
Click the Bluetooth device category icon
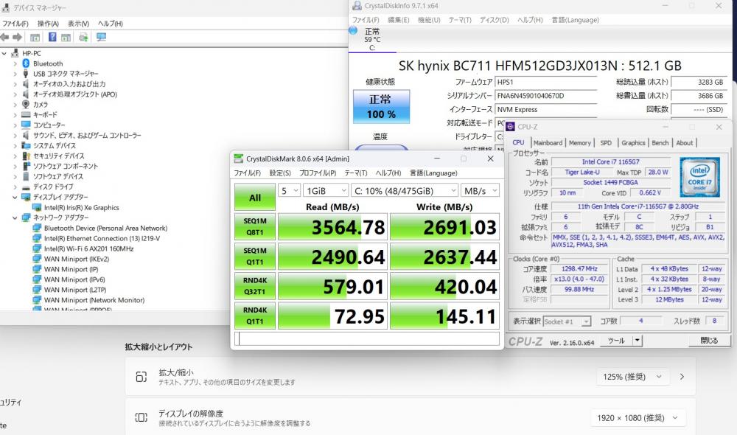pos(27,63)
